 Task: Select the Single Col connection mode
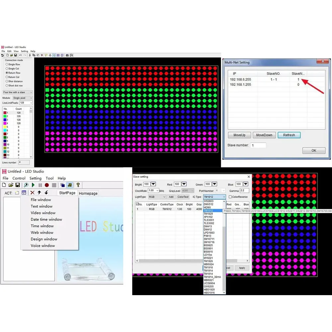coord(7,69)
